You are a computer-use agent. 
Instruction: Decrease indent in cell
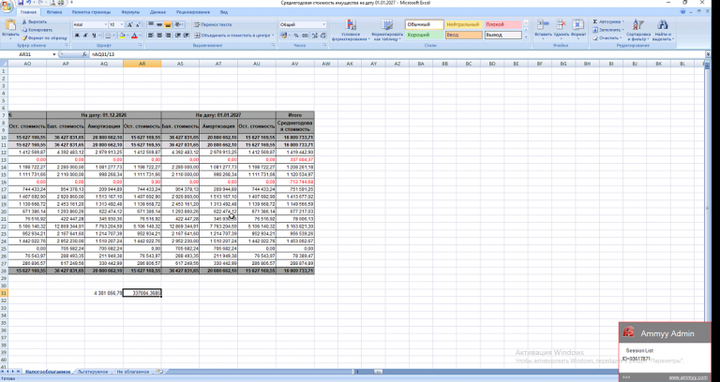(x=178, y=36)
